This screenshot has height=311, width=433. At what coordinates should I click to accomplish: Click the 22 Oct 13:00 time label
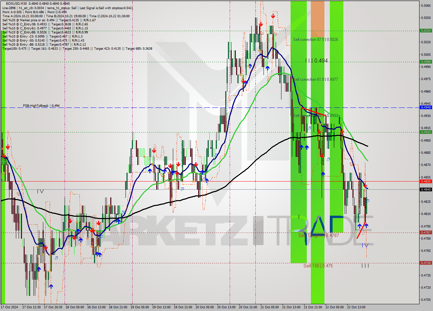(356, 307)
